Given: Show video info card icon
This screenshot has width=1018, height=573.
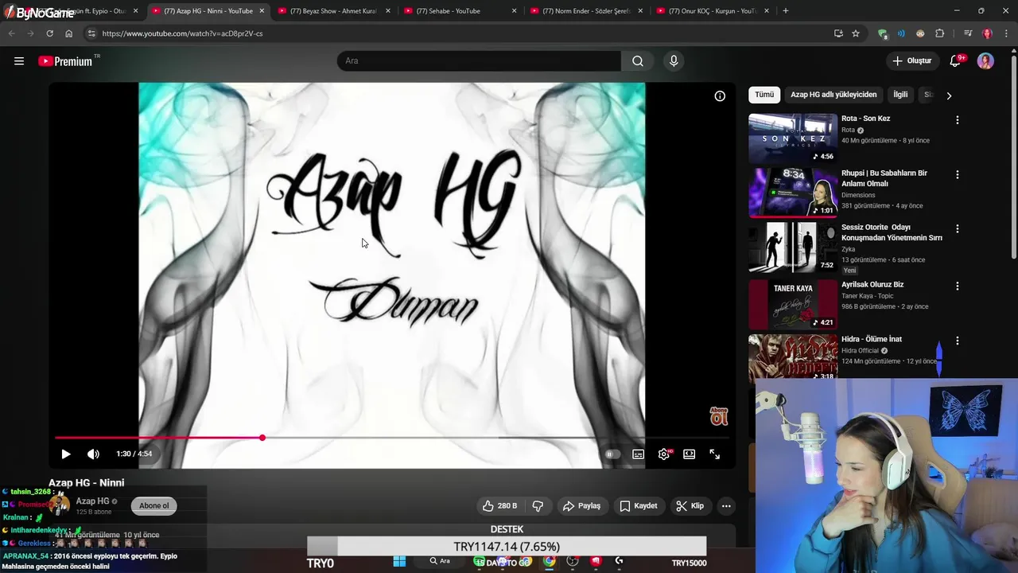Looking at the screenshot, I should (720, 96).
